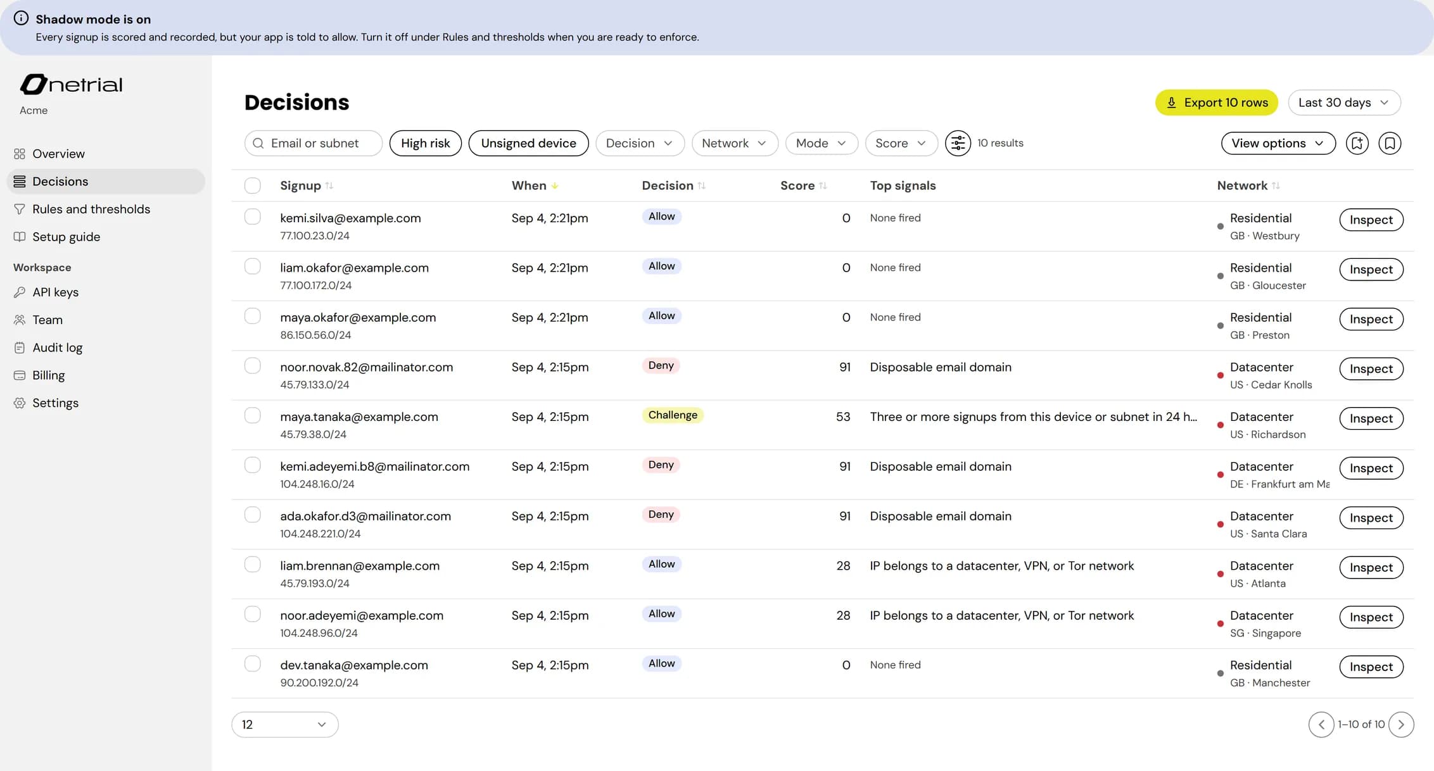Open the Audit log
The width and height of the screenshot is (1434, 771).
click(x=106, y=348)
